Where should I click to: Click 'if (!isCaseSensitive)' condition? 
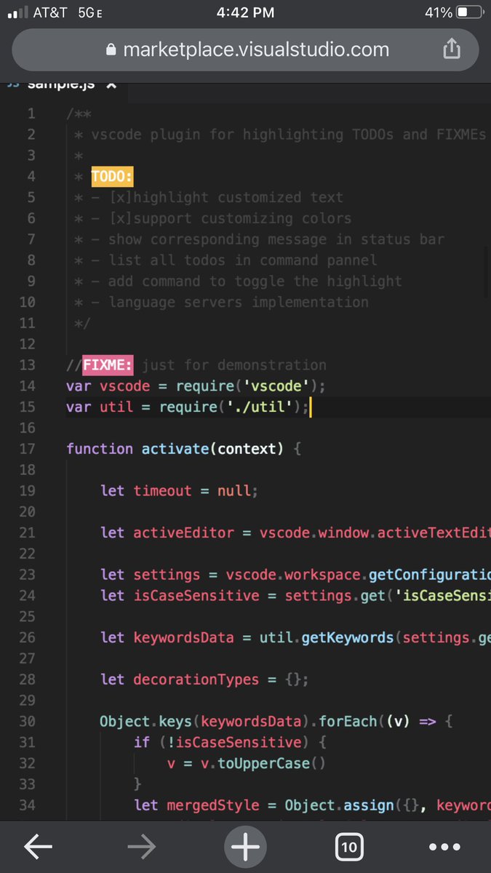(x=225, y=743)
